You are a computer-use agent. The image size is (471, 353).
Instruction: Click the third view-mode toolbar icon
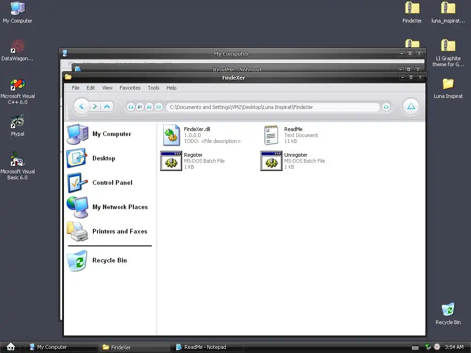tap(149, 107)
